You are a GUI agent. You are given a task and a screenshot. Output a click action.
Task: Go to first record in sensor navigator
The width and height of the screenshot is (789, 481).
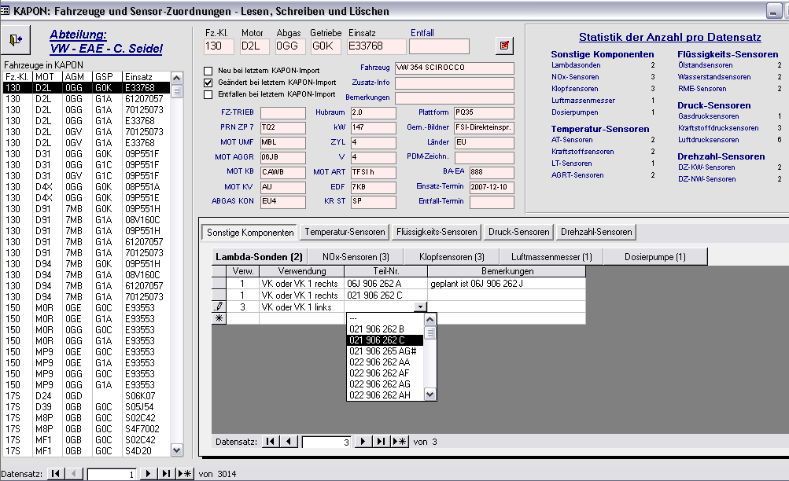[271, 442]
